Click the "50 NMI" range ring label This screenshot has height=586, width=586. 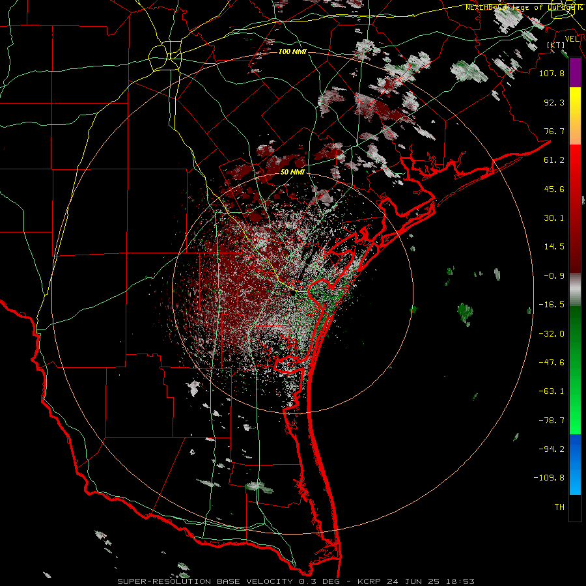coord(292,172)
